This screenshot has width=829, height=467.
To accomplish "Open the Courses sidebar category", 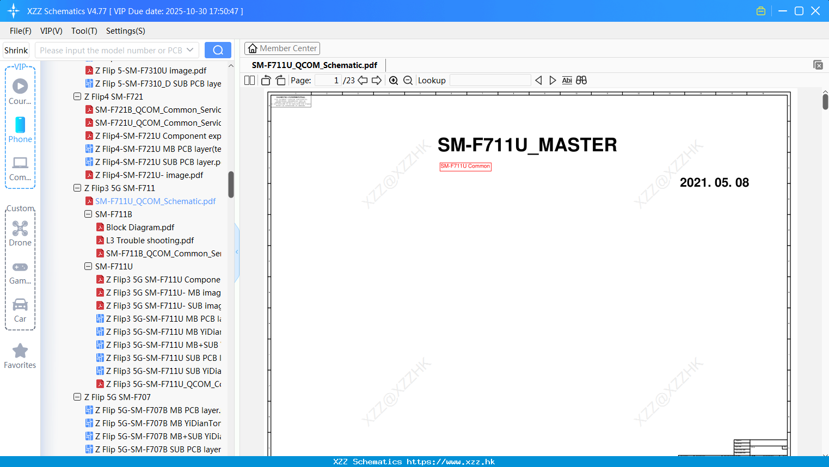I will point(20,91).
